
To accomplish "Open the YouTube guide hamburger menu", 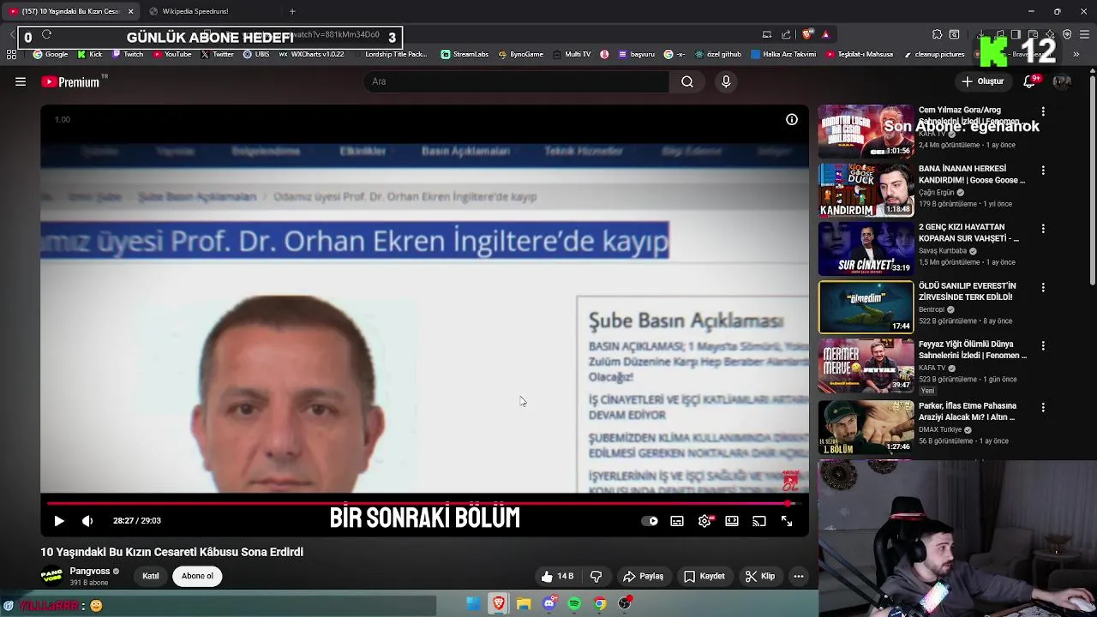I will (x=21, y=81).
